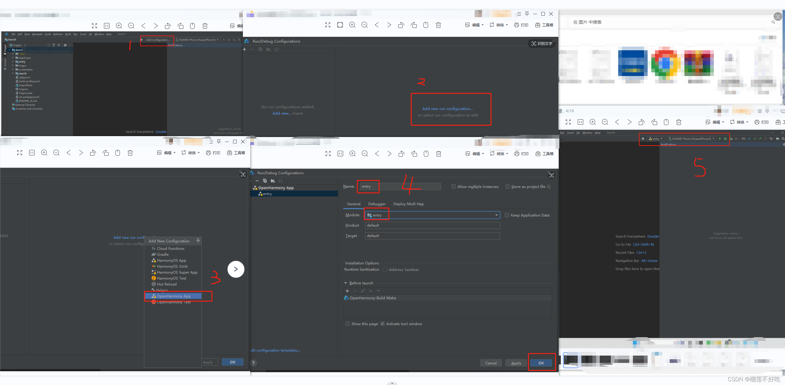Image resolution: width=785 pixels, height=385 pixels.
Task: Click the round next-image arrow button
Action: 236,269
